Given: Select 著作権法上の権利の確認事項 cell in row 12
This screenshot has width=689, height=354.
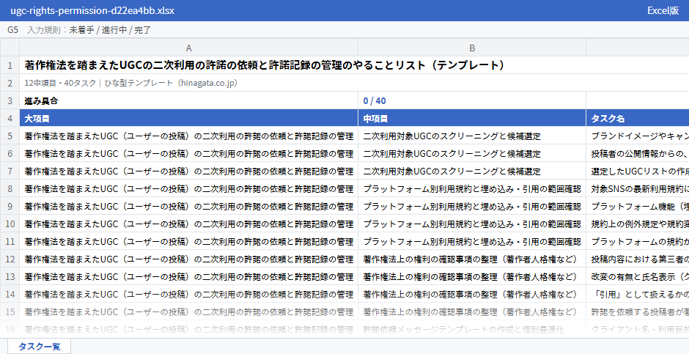Looking at the screenshot, I should tap(472, 259).
